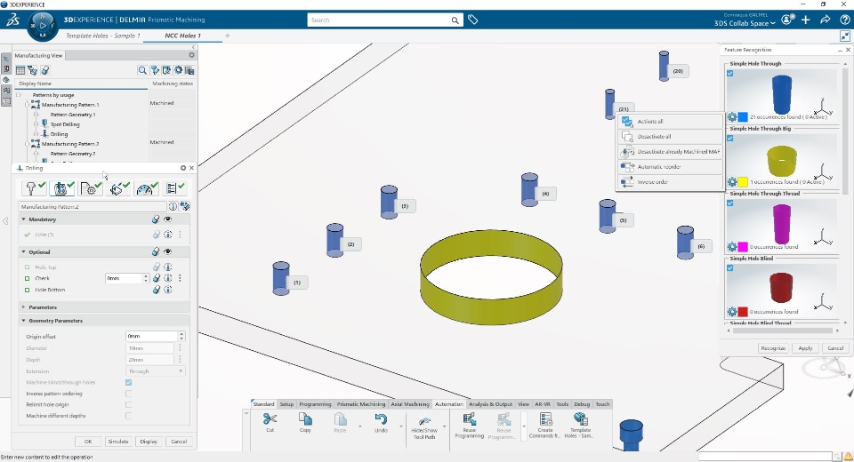The image size is (854, 462).
Task: Click OK in Drilling dialog
Action: pos(88,442)
